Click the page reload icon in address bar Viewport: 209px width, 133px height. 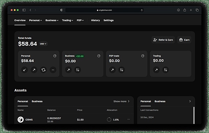[142, 10]
